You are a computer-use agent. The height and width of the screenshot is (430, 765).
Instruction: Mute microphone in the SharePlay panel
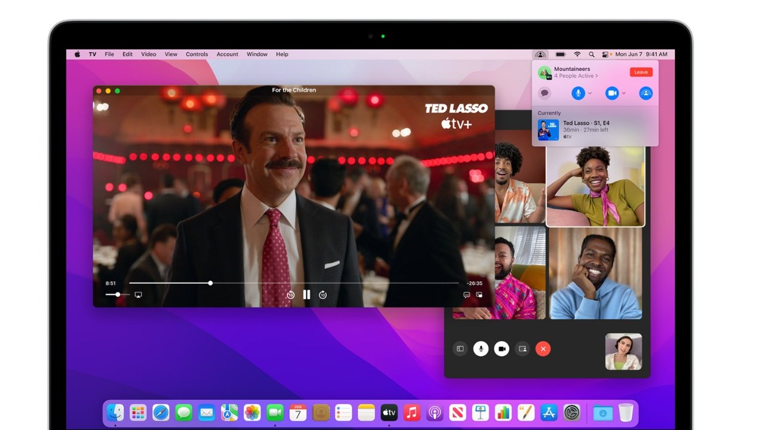coord(578,93)
